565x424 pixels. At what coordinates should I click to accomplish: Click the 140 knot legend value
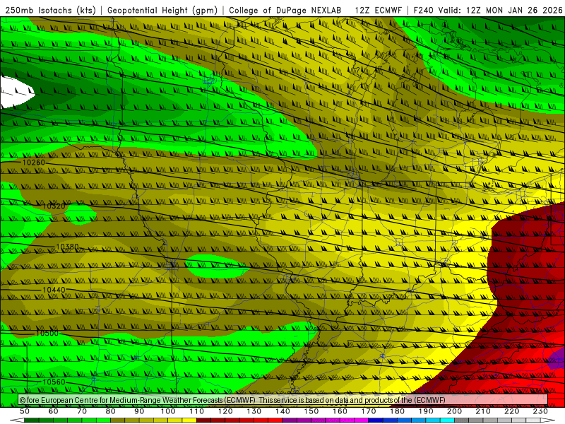click(282, 411)
